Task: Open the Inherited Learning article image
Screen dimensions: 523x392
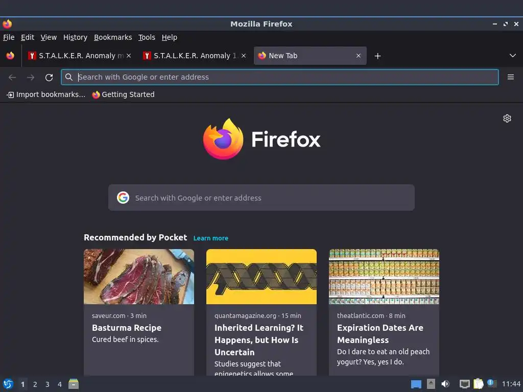Action: click(x=261, y=277)
